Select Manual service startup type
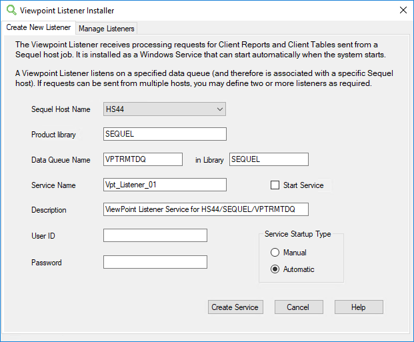Screen dimensions: 414x342 (275, 253)
